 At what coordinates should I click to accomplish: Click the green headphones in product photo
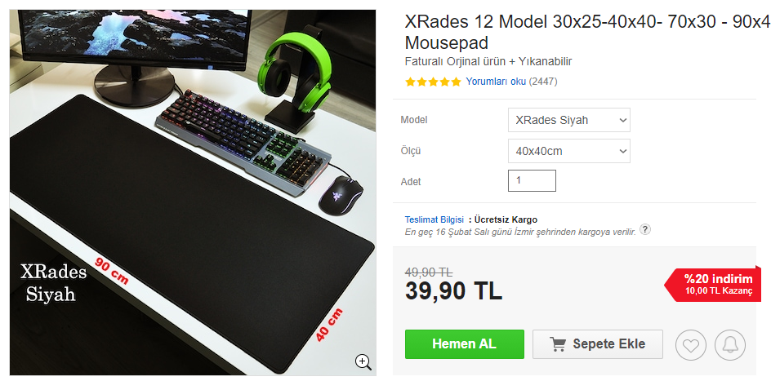tap(296, 66)
